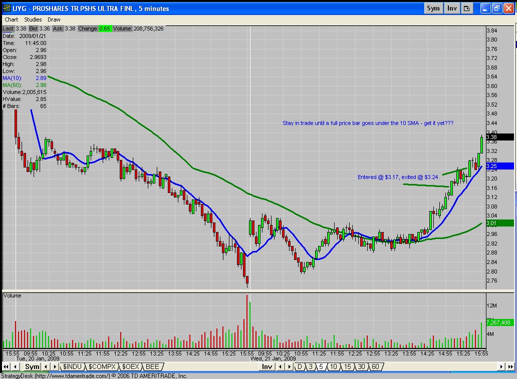
Task: Click the HValue 2.85 readout
Action: click(x=25, y=99)
